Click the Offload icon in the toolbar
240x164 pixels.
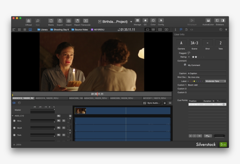[28, 21]
